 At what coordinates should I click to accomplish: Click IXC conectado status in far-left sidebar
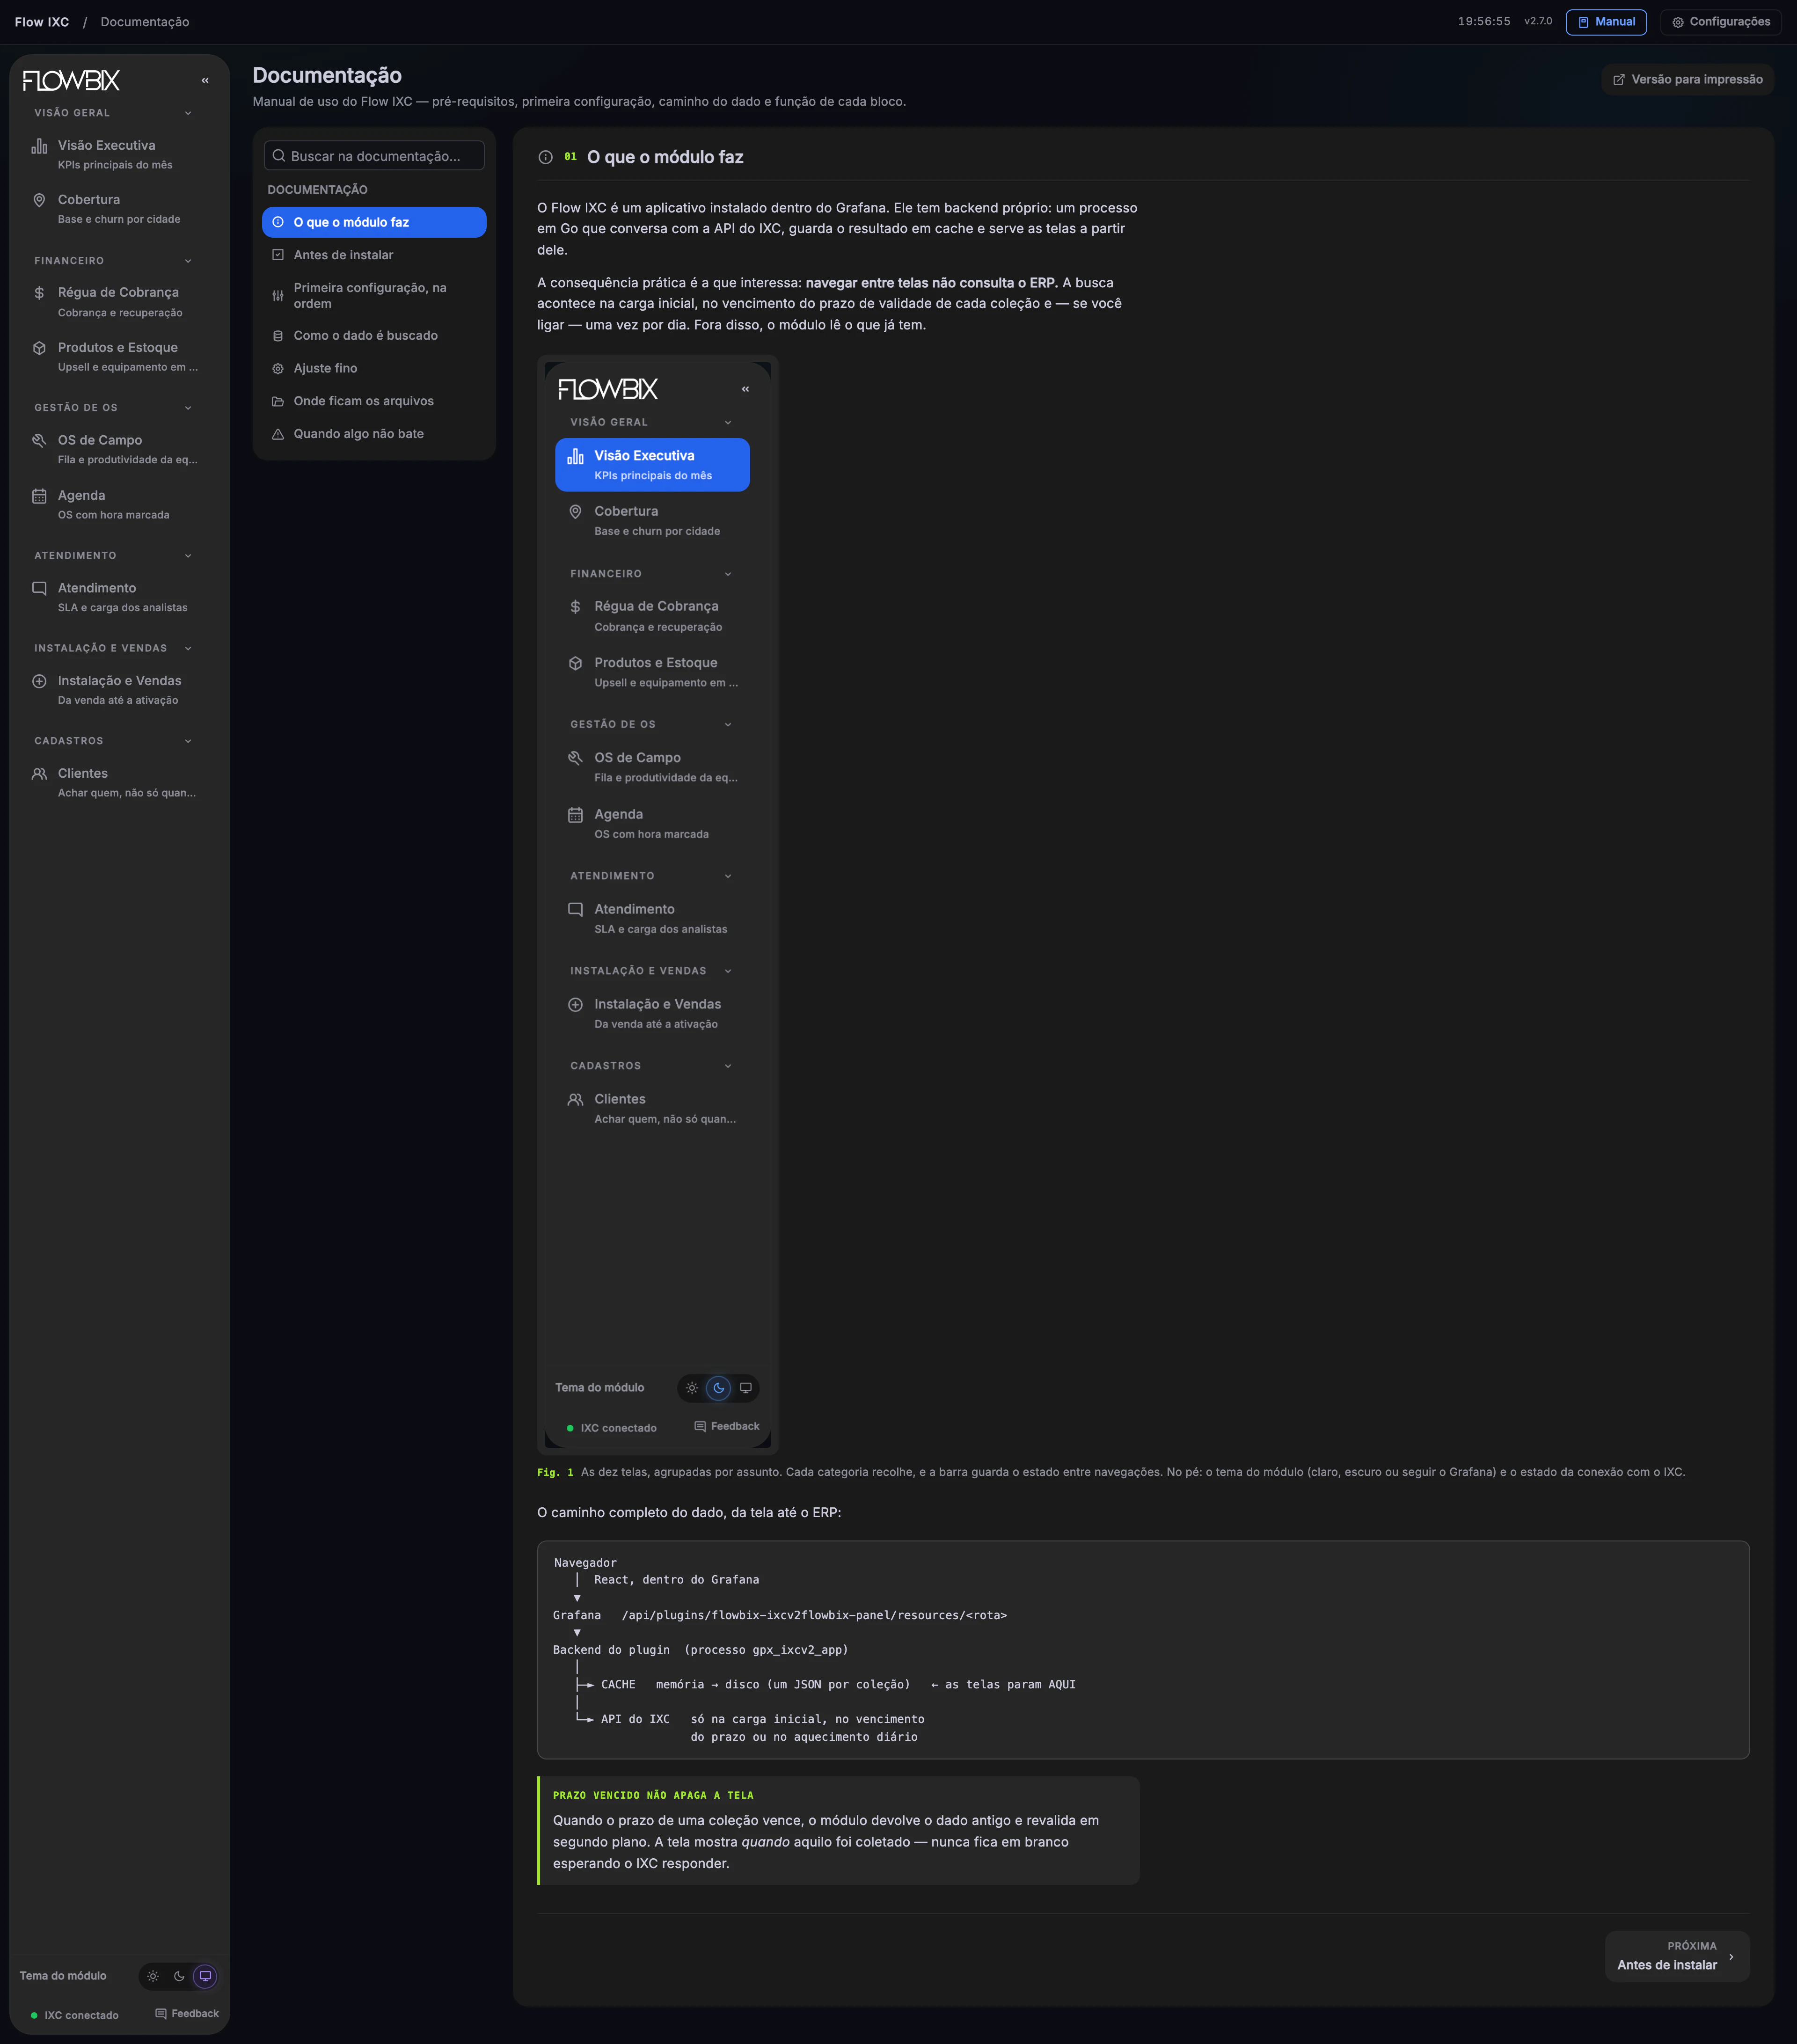[75, 2015]
